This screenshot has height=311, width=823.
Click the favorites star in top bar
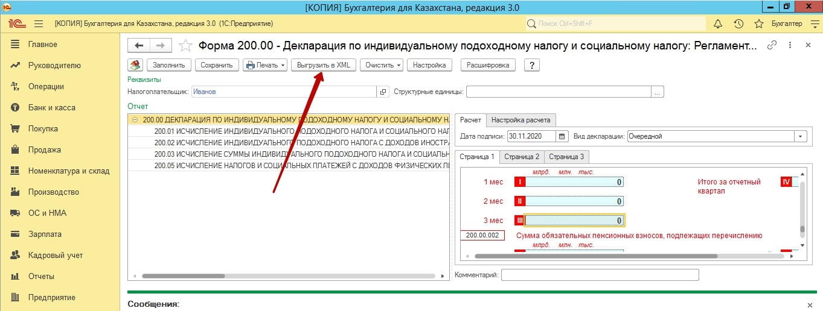tap(759, 24)
